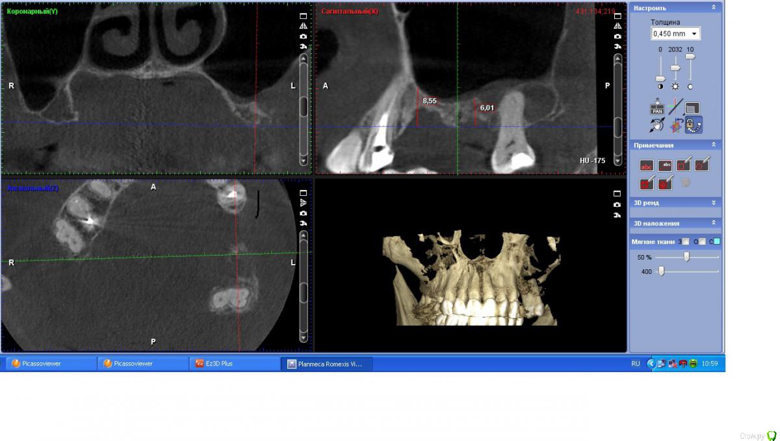Maximize the sagittal view panel
The image size is (780, 441).
[x=616, y=16]
